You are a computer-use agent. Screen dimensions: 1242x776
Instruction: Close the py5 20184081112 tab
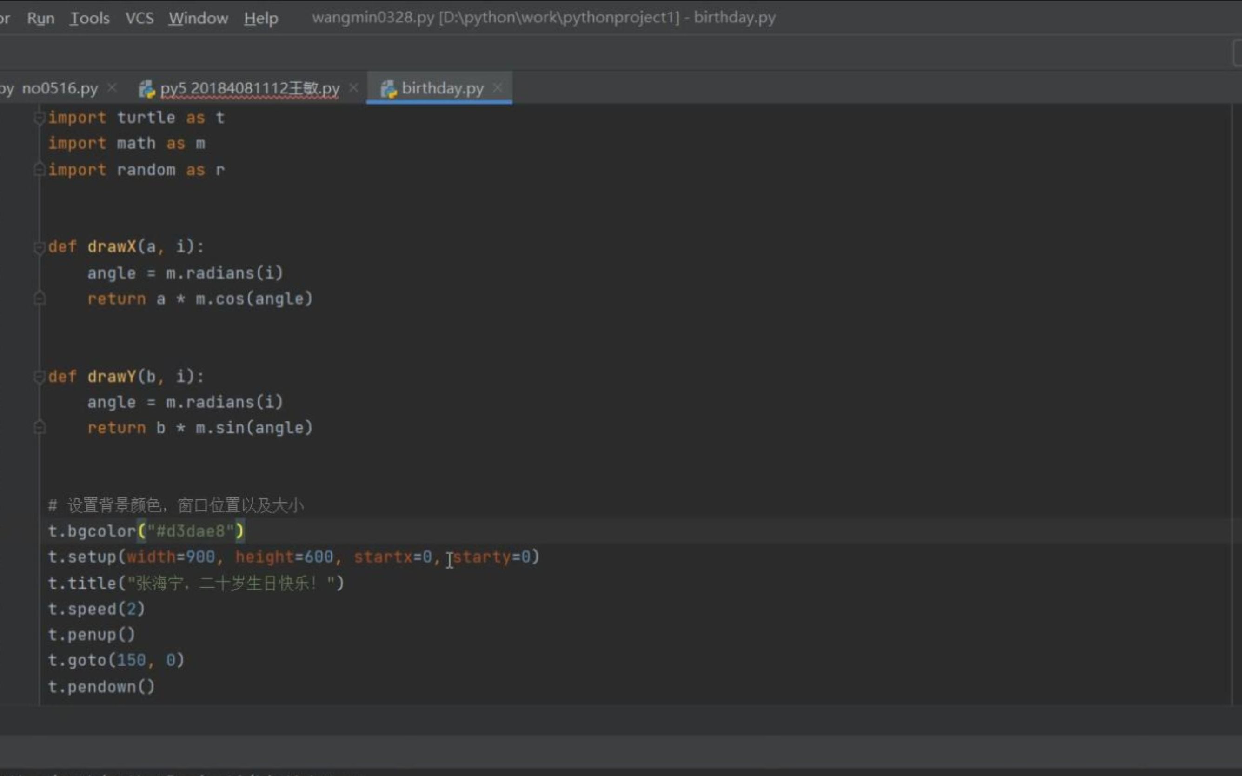pos(353,88)
